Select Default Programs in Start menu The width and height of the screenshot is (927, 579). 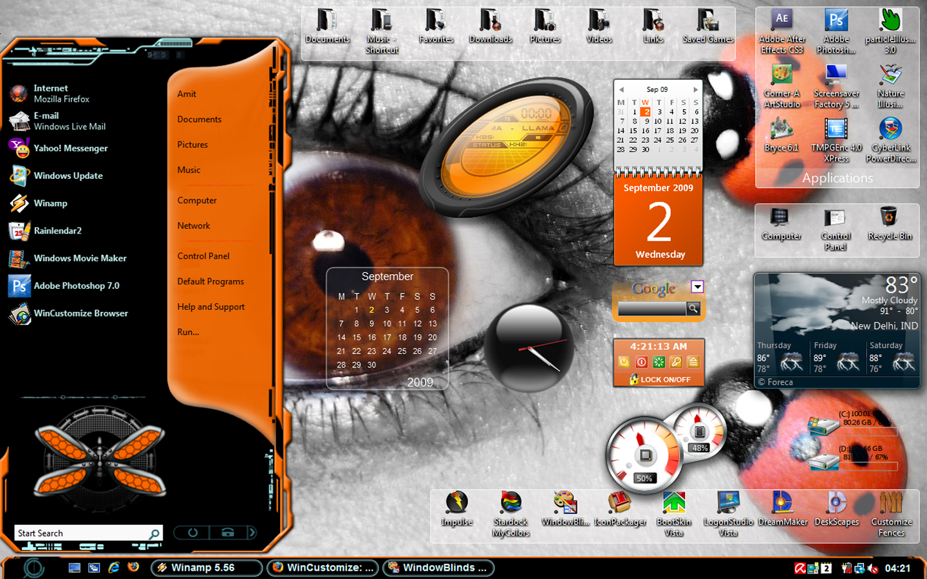pyautogui.click(x=211, y=281)
